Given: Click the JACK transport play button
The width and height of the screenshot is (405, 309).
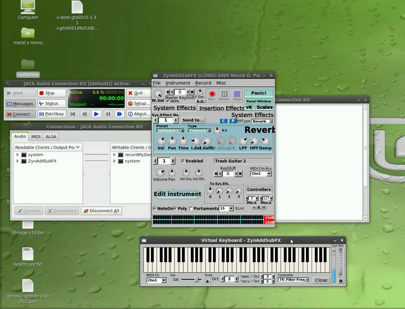Looking at the screenshot, I should (x=96, y=114).
